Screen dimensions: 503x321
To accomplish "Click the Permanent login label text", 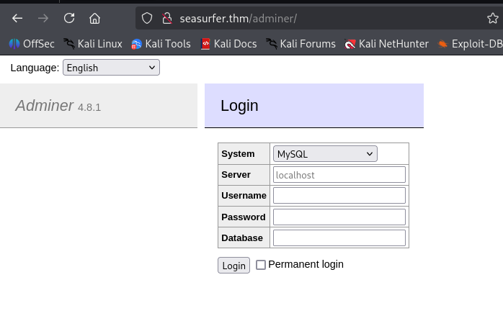I will point(306,264).
